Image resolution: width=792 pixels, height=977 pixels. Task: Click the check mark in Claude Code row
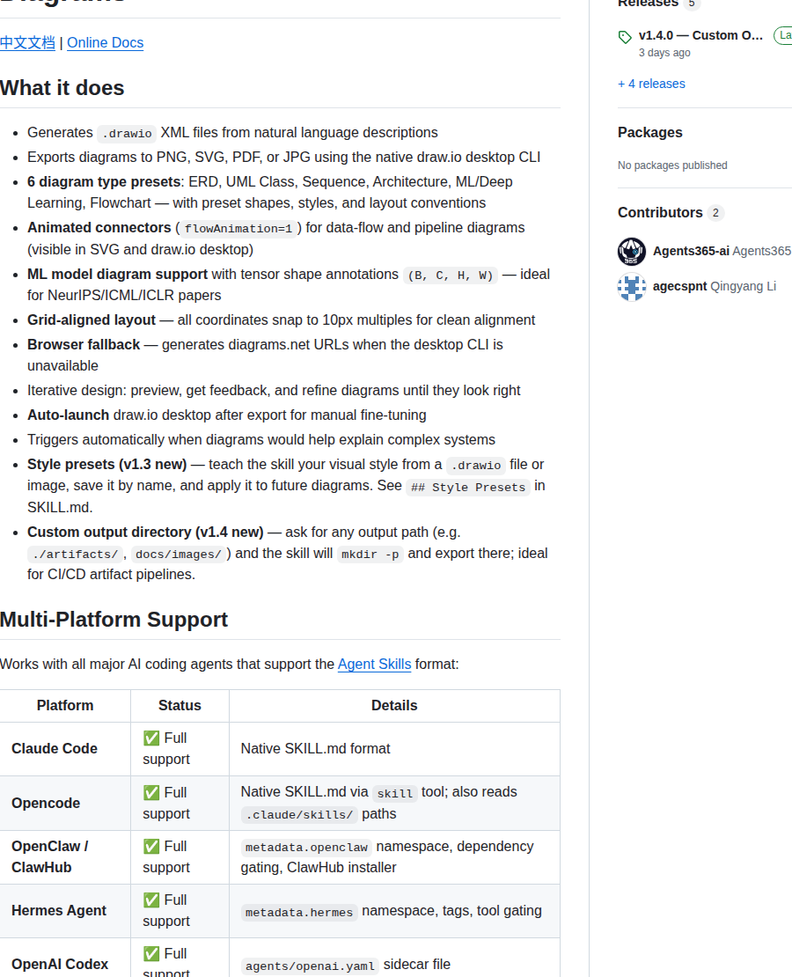(x=151, y=738)
